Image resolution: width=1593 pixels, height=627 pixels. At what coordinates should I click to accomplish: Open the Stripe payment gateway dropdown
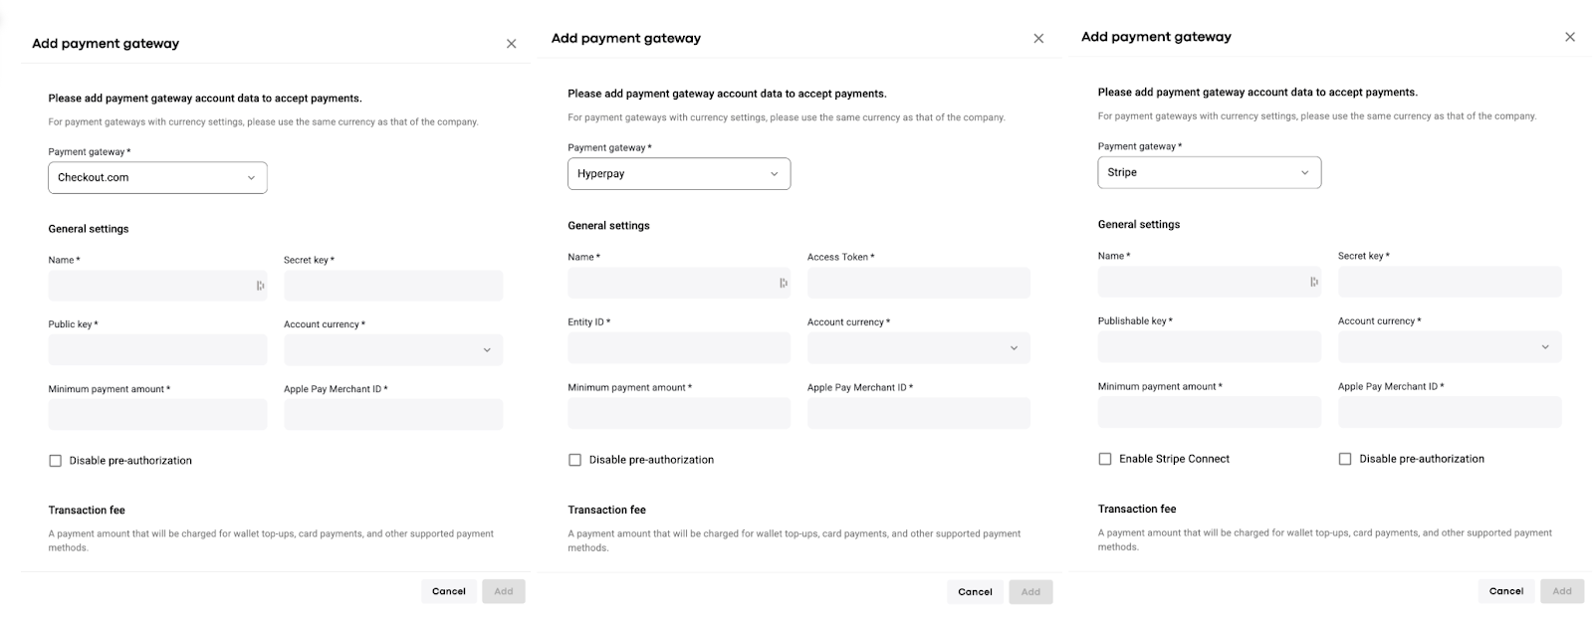1209,173
